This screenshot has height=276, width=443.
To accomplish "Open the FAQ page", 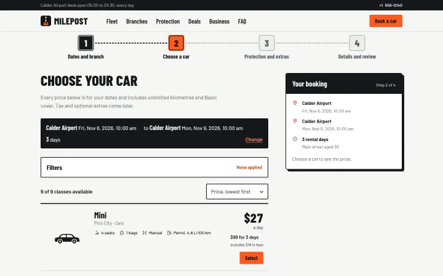I will click(242, 21).
